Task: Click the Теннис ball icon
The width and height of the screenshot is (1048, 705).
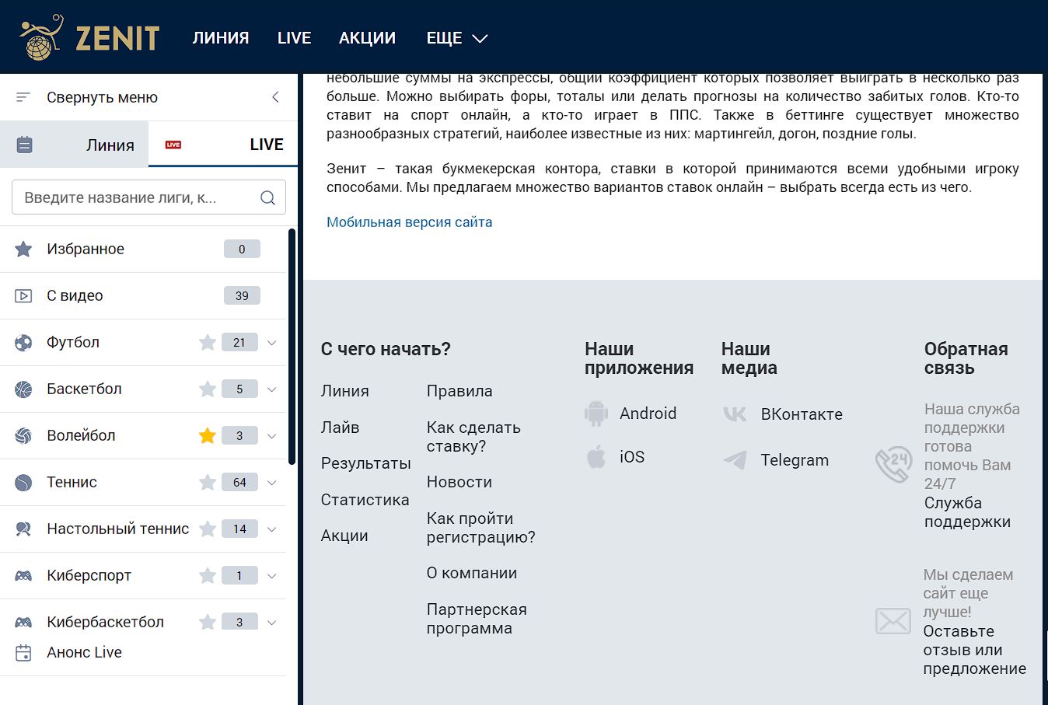Action: point(23,482)
